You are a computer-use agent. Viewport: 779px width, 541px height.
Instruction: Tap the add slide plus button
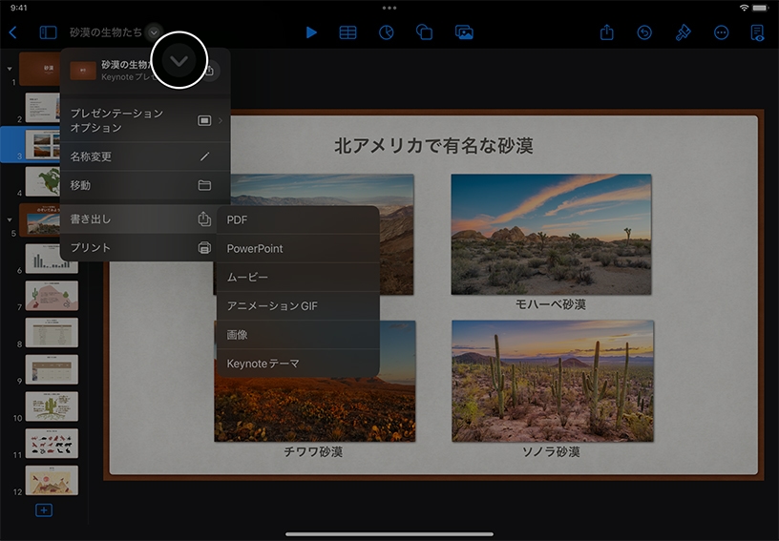[x=44, y=510]
